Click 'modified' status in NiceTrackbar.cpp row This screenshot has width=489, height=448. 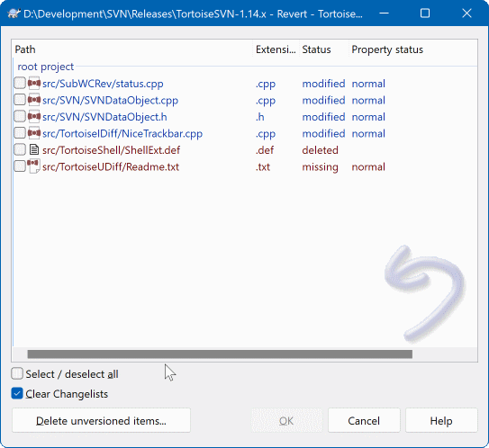[323, 133]
